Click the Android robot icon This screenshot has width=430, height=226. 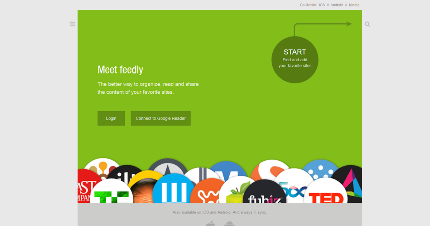point(229,223)
